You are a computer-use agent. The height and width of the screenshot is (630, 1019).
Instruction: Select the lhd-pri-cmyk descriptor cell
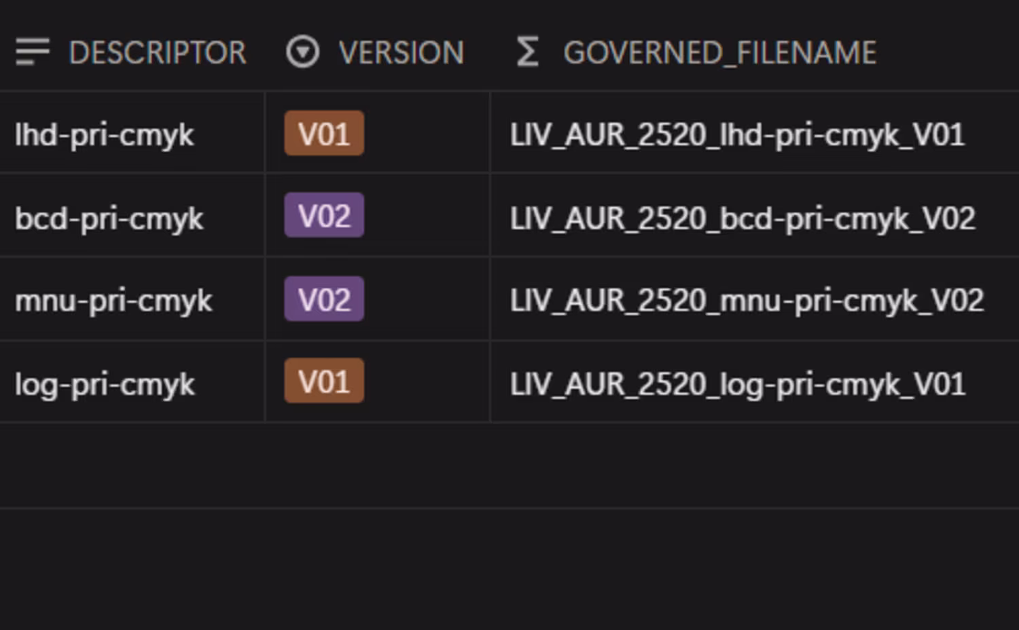(132, 132)
